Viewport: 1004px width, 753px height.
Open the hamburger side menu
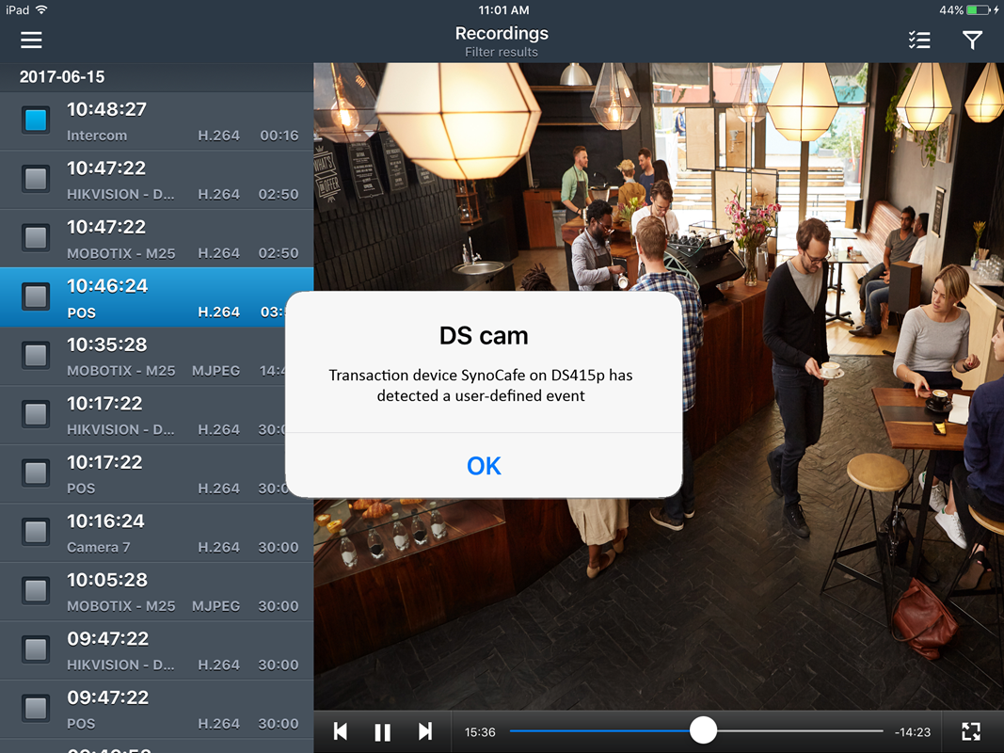(x=31, y=40)
